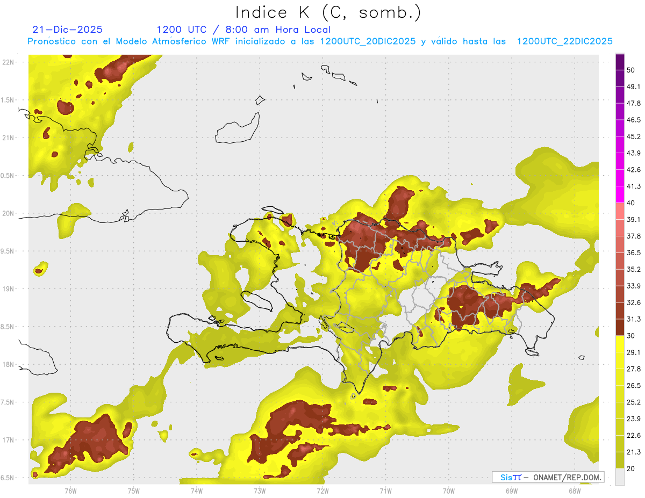Viewport: 645px width, 498px height.
Task: Click the "Indice K (C, somb.)" title
Action: (328, 12)
